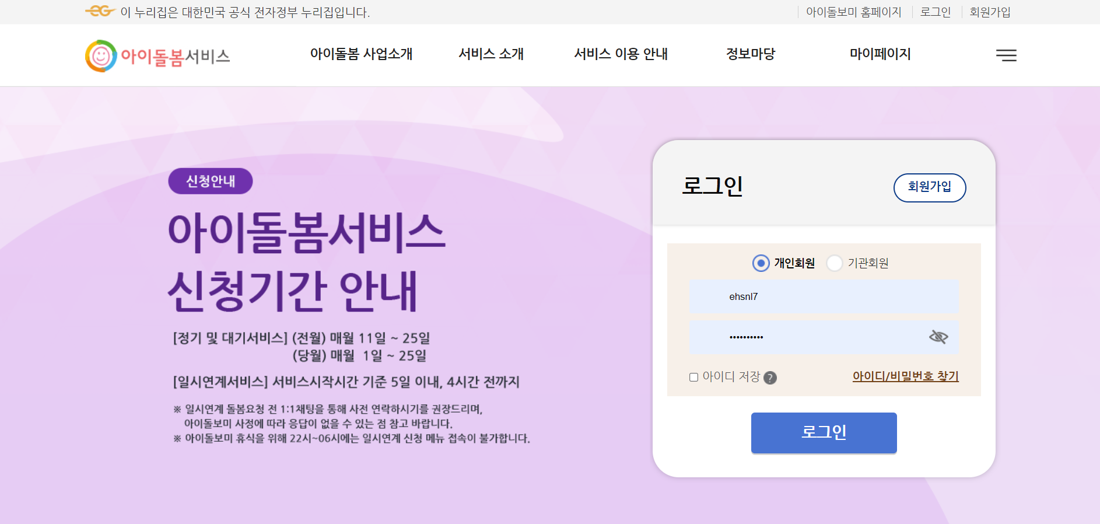Open the 정보마당 menu
Viewport: 1100px width, 524px height.
751,54
